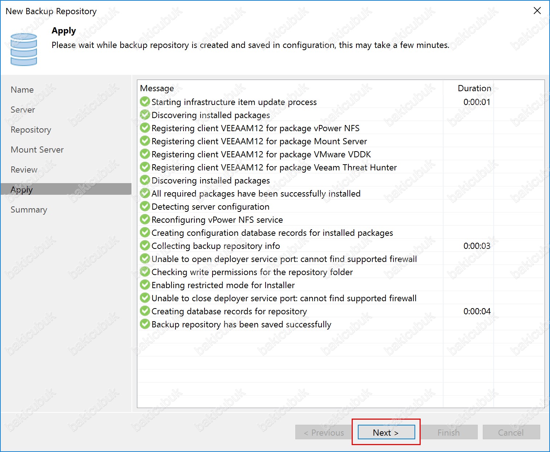Viewport: 550px width, 452px height.
Task: Click the Finish button
Action: (449, 432)
